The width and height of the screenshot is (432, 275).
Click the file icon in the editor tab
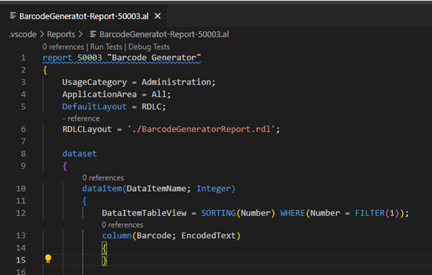pyautogui.click(x=13, y=16)
